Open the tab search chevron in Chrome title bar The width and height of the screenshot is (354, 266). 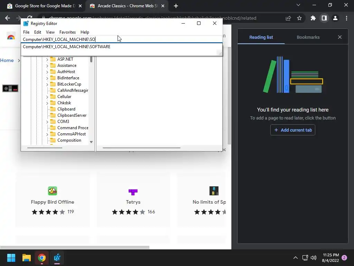(298, 5)
